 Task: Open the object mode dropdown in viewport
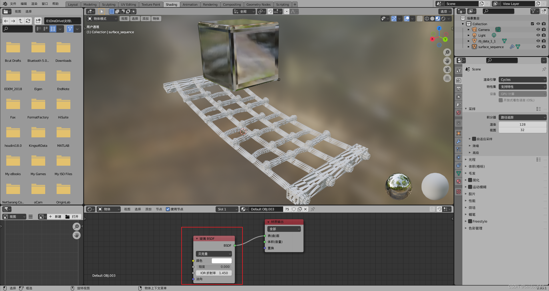[102, 19]
